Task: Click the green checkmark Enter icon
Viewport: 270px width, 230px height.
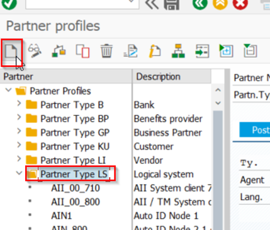Action: pos(9,4)
